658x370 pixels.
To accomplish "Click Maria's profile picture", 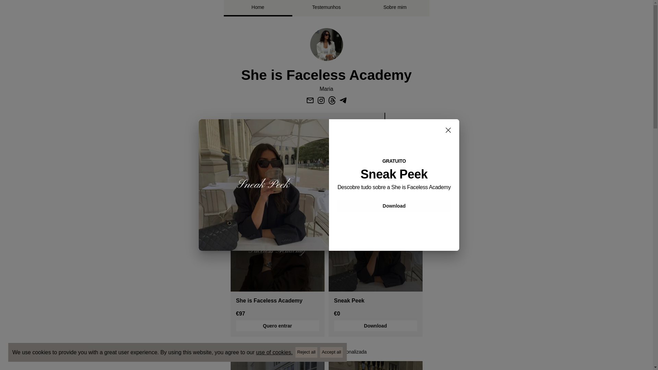I will click(x=326, y=45).
